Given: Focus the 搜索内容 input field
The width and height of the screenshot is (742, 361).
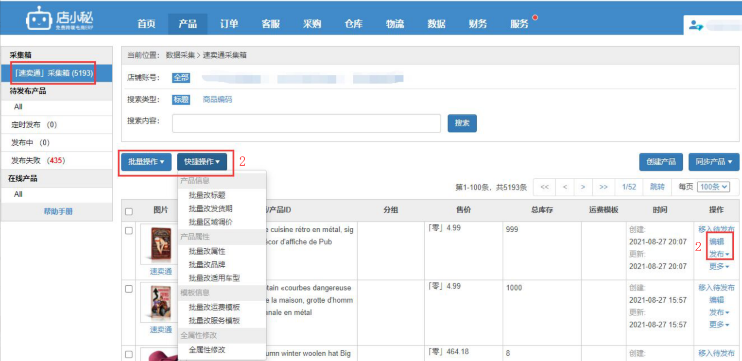Looking at the screenshot, I should pyautogui.click(x=306, y=123).
